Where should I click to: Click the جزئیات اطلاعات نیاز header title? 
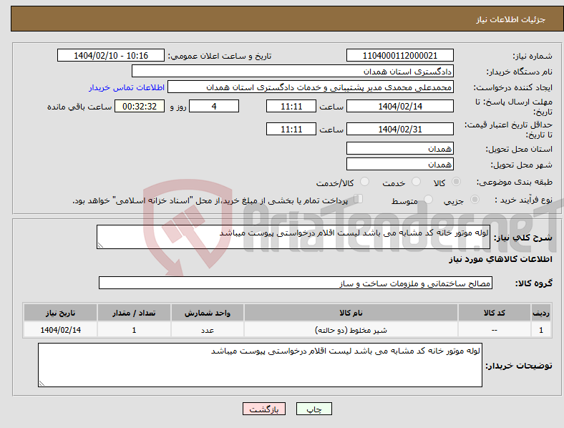coord(511,19)
